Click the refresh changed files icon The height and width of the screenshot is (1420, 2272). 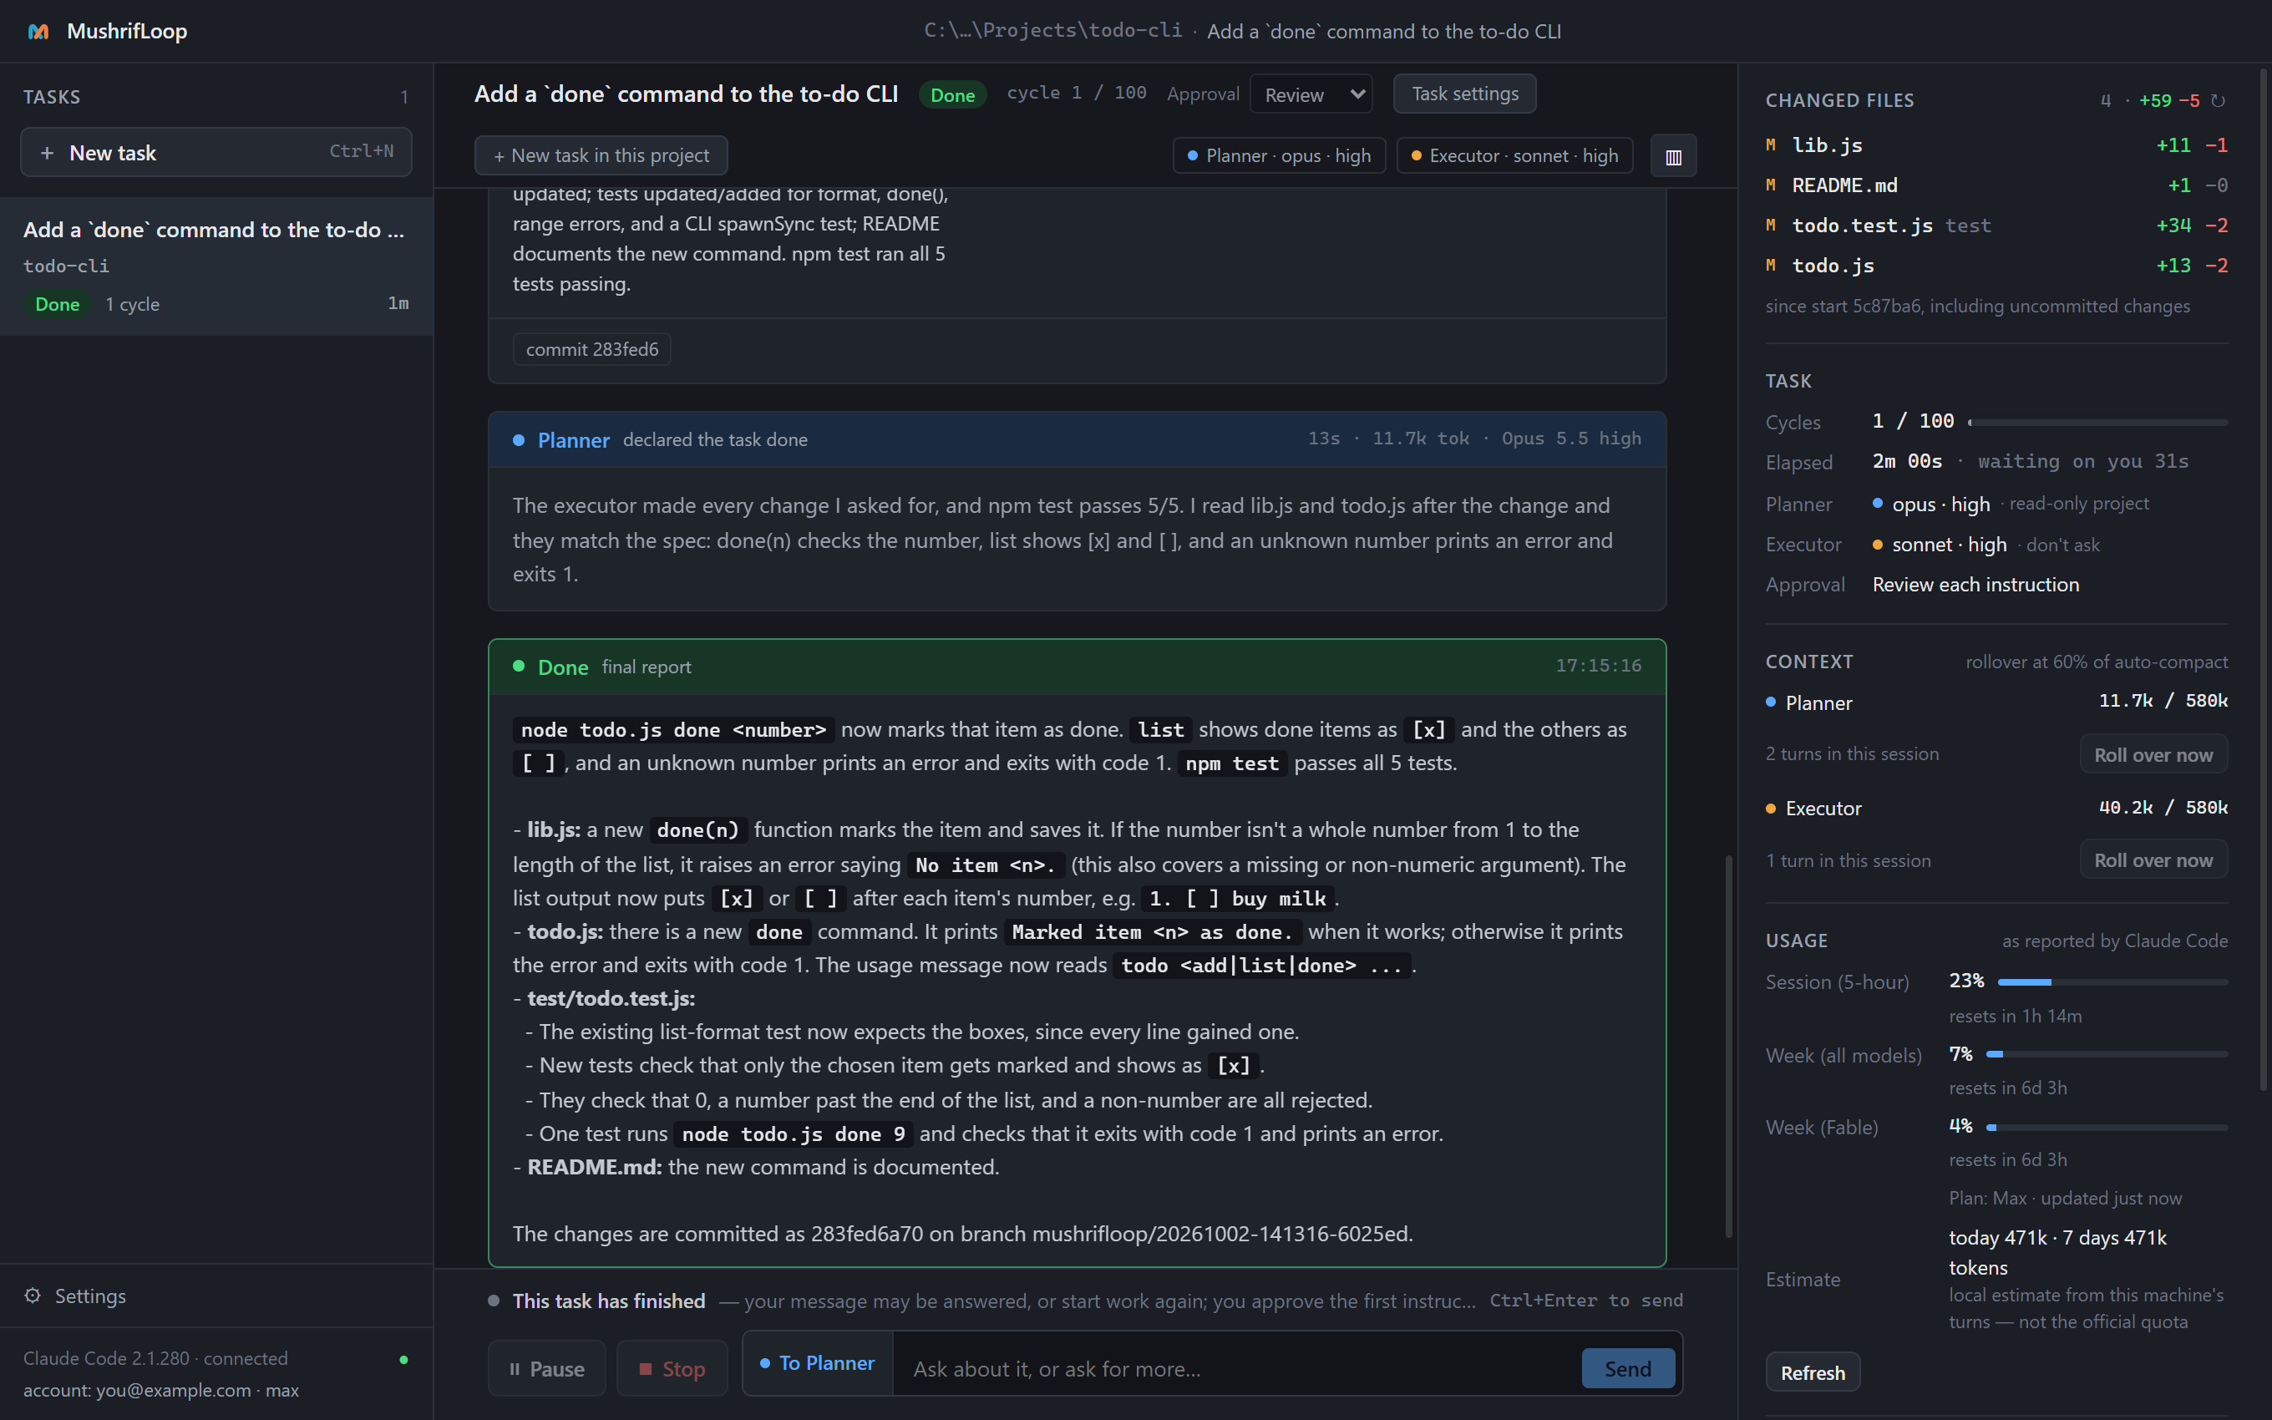point(2218,100)
